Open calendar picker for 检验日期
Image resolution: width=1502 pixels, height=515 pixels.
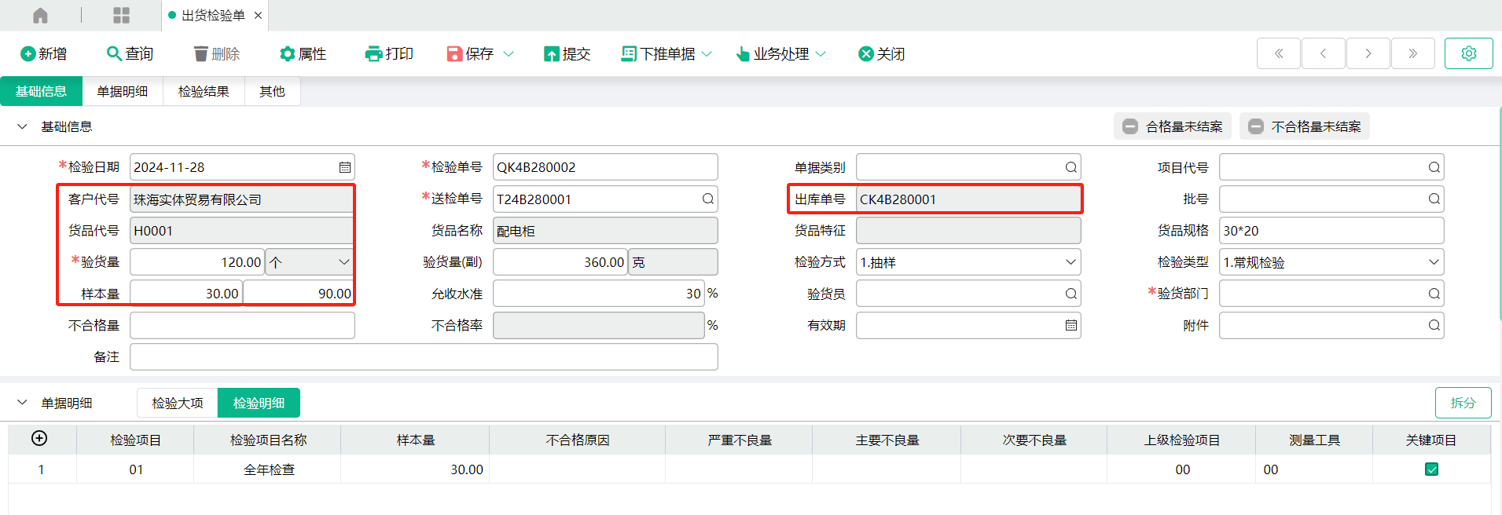coord(344,167)
